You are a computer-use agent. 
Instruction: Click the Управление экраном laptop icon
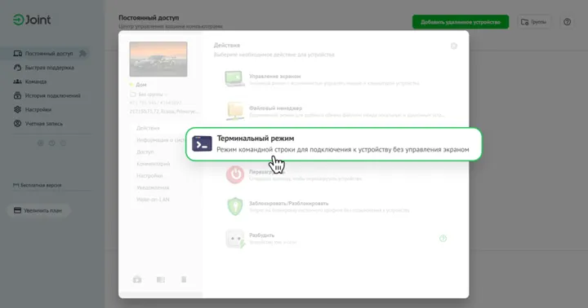click(x=234, y=79)
